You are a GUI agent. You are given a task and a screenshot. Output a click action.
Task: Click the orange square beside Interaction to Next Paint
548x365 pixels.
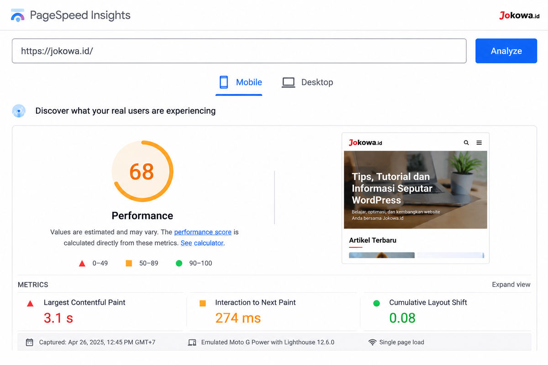pos(203,303)
